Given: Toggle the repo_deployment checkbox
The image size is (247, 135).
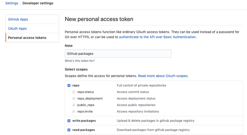Looking at the screenshot, I should [74, 98].
